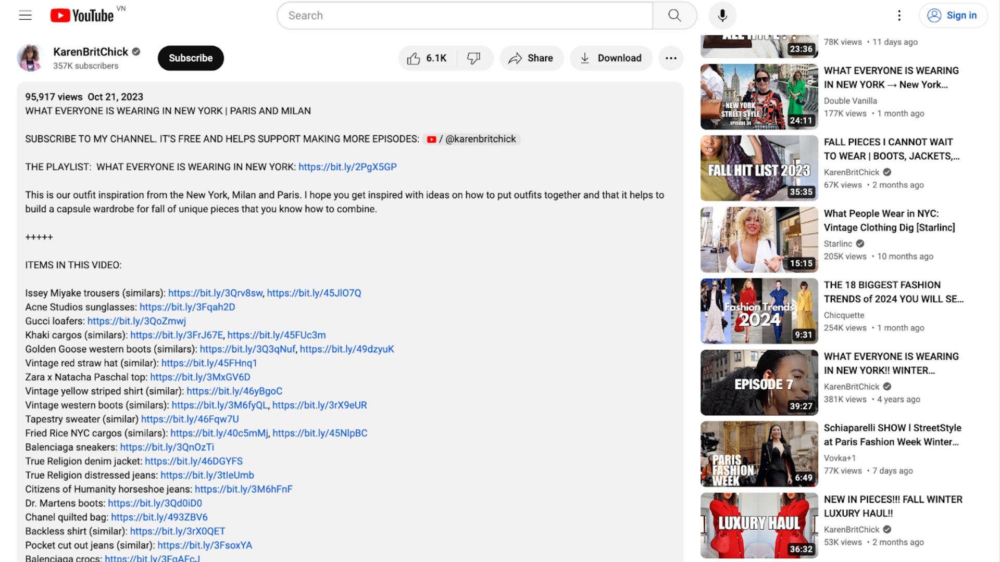This screenshot has height=562, width=1000.
Task: Open Tapestry sweater link
Action: [x=190, y=419]
